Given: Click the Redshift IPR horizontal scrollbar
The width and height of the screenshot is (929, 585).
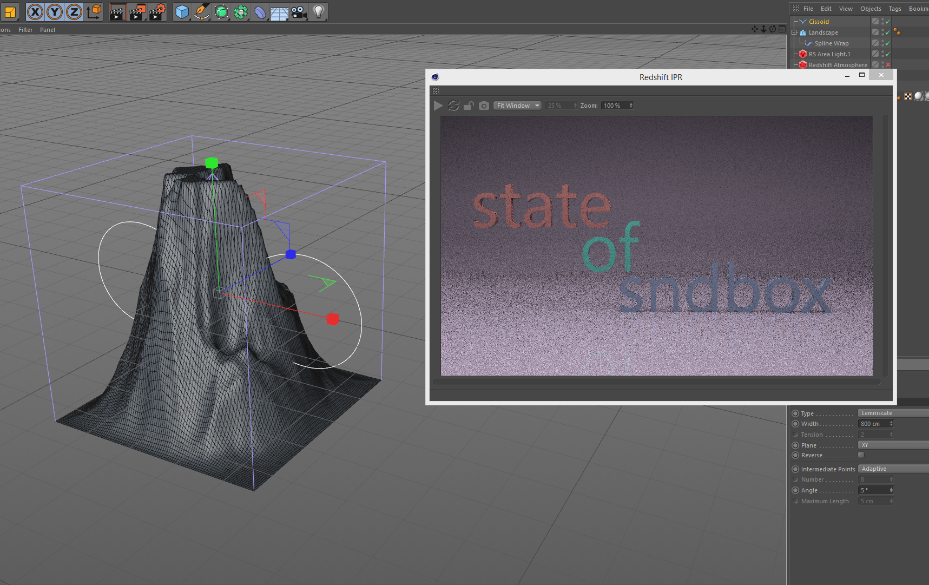Looking at the screenshot, I should (x=656, y=382).
